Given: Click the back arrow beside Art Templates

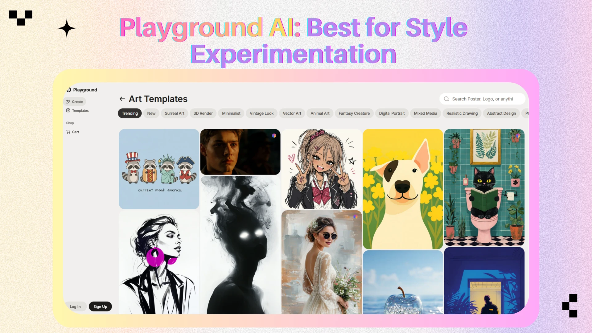Looking at the screenshot, I should coord(122,99).
